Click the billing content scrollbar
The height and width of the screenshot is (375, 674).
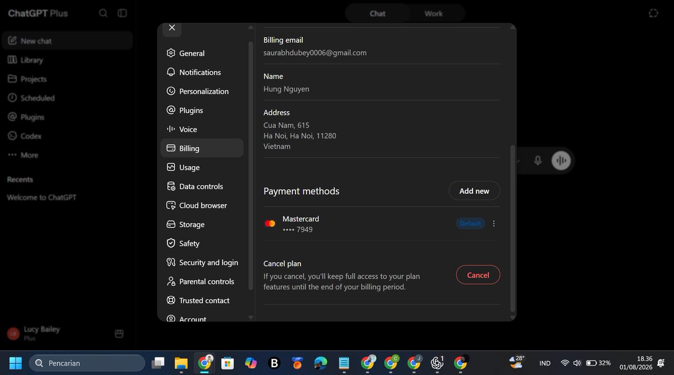tap(512, 227)
